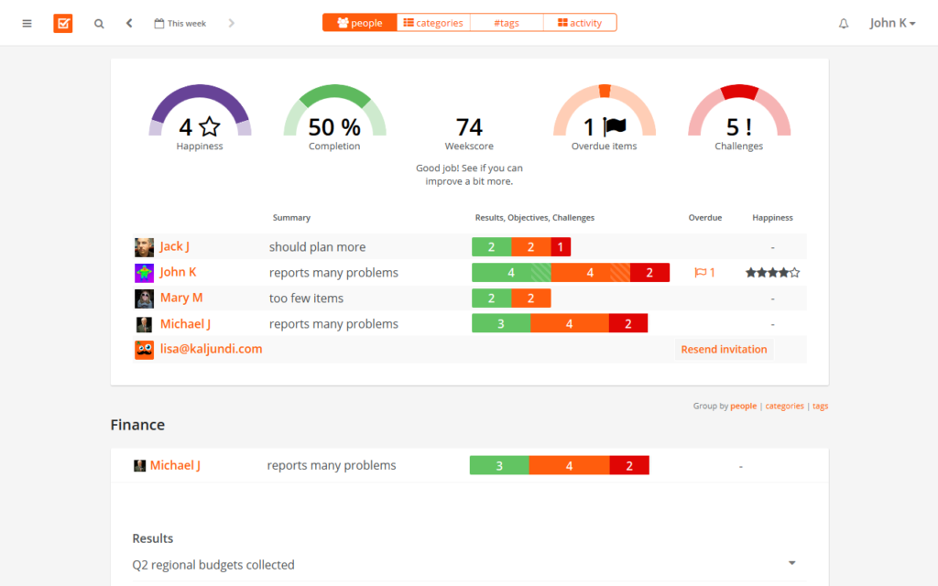Open the hamburger menu
Image resolution: width=938 pixels, height=586 pixels.
point(27,23)
